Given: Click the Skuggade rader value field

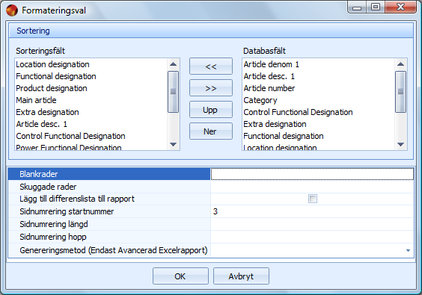Looking at the screenshot, I should 312,187.
